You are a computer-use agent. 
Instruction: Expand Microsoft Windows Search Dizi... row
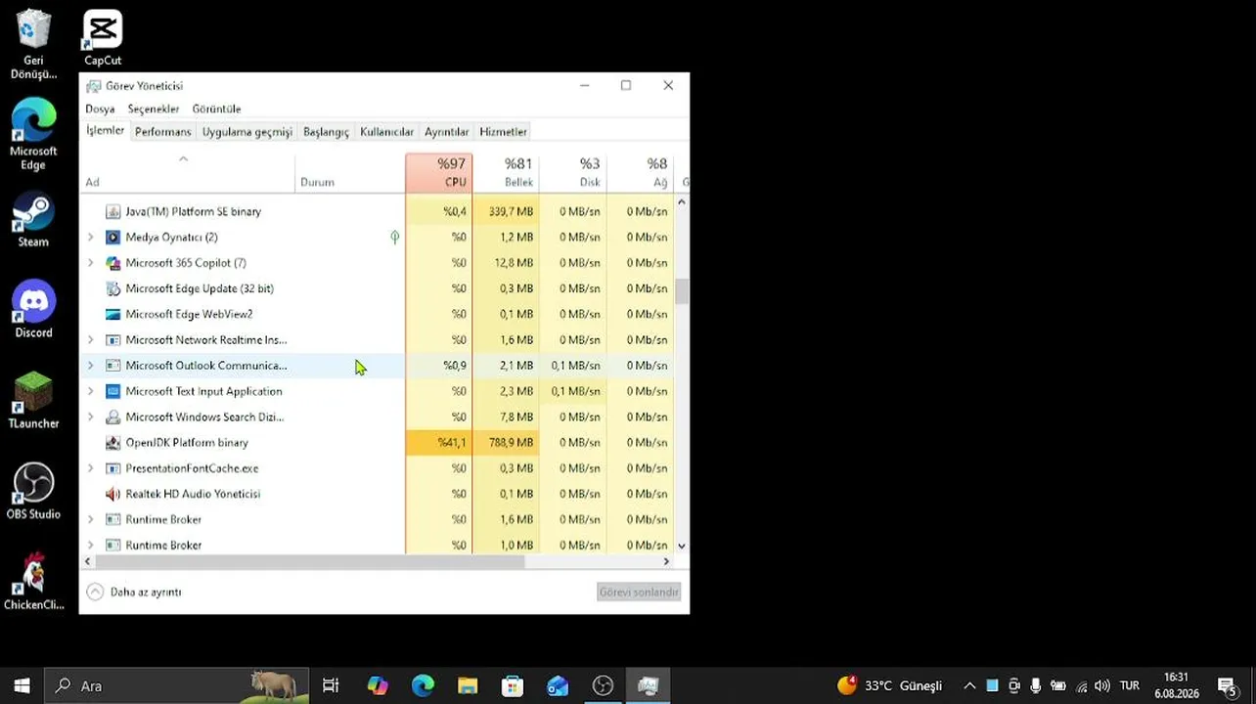click(91, 417)
